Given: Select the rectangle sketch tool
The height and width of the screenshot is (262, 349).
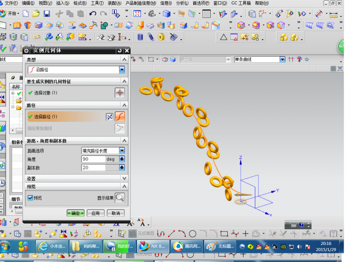Looking at the screenshot, I should point(224,234).
